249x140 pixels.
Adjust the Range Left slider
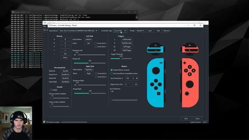point(89,63)
